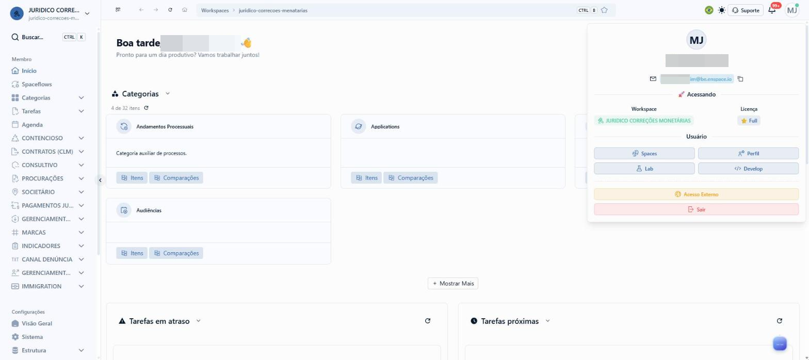Click the workspace logo icon in the sidebar header
Screen dimensions: 809x360
click(17, 13)
